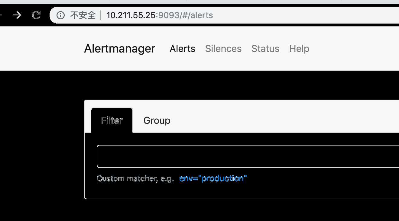The height and width of the screenshot is (221, 399).
Task: Click the address bar URL 10.211.55.25:9093
Action: pos(160,15)
